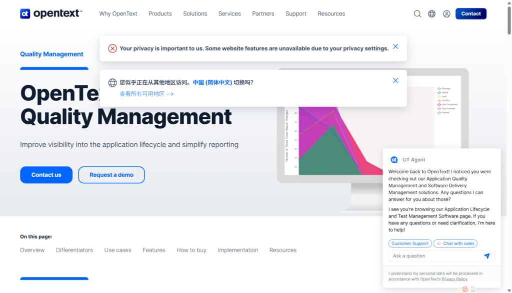Jump to Overview section
This screenshot has height=293, width=512.
32,250
